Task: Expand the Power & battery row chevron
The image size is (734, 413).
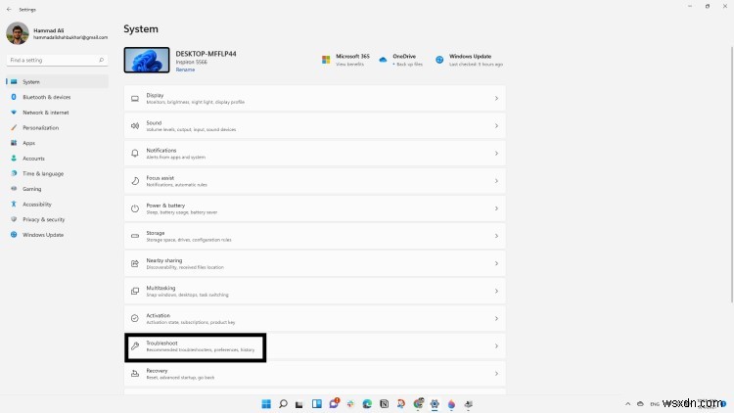Action: click(496, 208)
